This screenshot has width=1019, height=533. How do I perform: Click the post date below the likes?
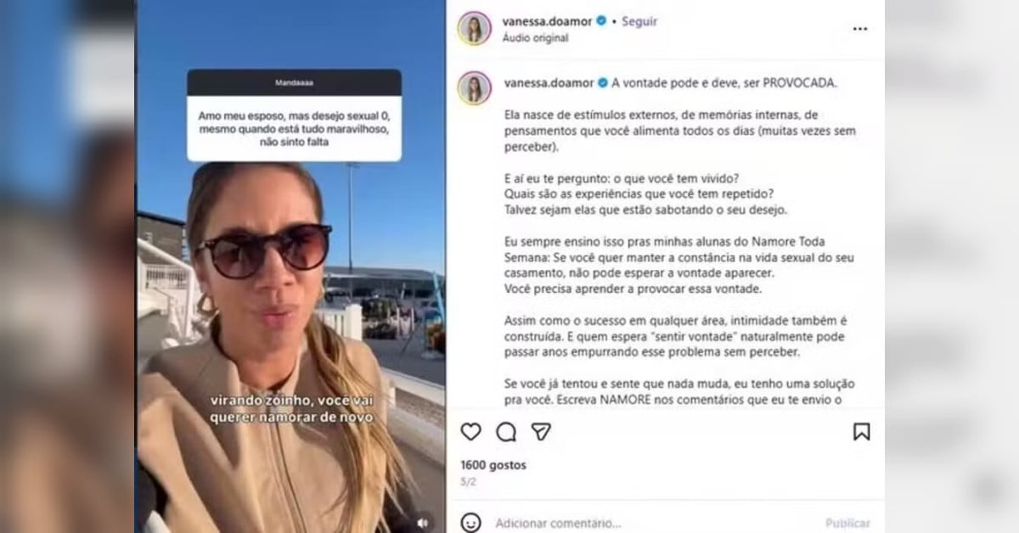(469, 481)
